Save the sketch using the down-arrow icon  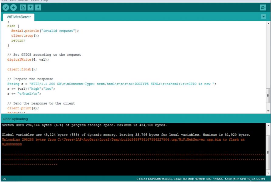pos(38,8)
